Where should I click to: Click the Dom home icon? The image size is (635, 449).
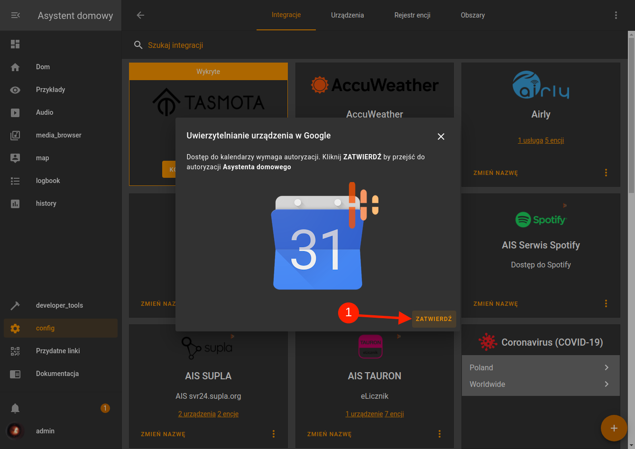point(15,67)
